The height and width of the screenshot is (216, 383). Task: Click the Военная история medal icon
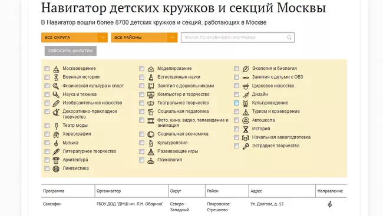coord(56,77)
